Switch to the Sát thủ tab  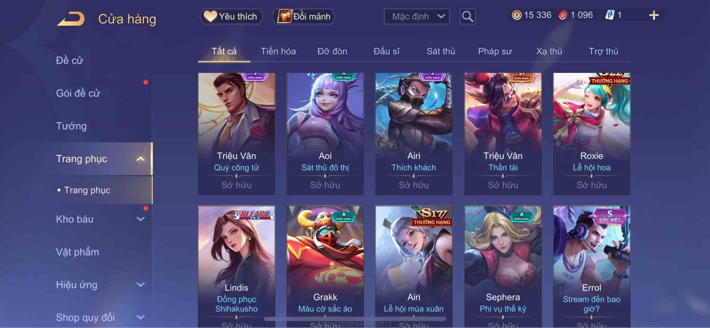point(441,51)
